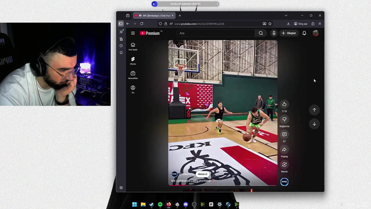Image resolution: width=371 pixels, height=209 pixels.
Task: Toggle the Firefox sidebar button
Action: tap(121, 24)
